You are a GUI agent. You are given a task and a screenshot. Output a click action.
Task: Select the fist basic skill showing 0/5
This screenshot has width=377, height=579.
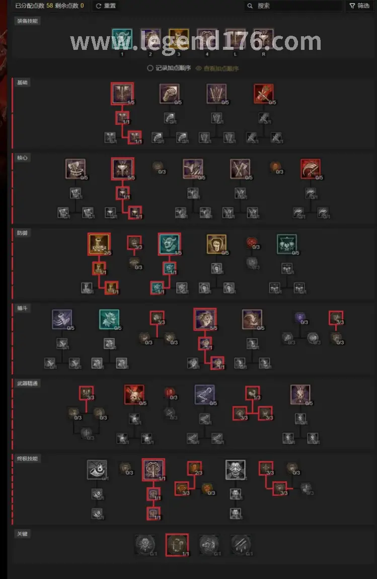(170, 94)
